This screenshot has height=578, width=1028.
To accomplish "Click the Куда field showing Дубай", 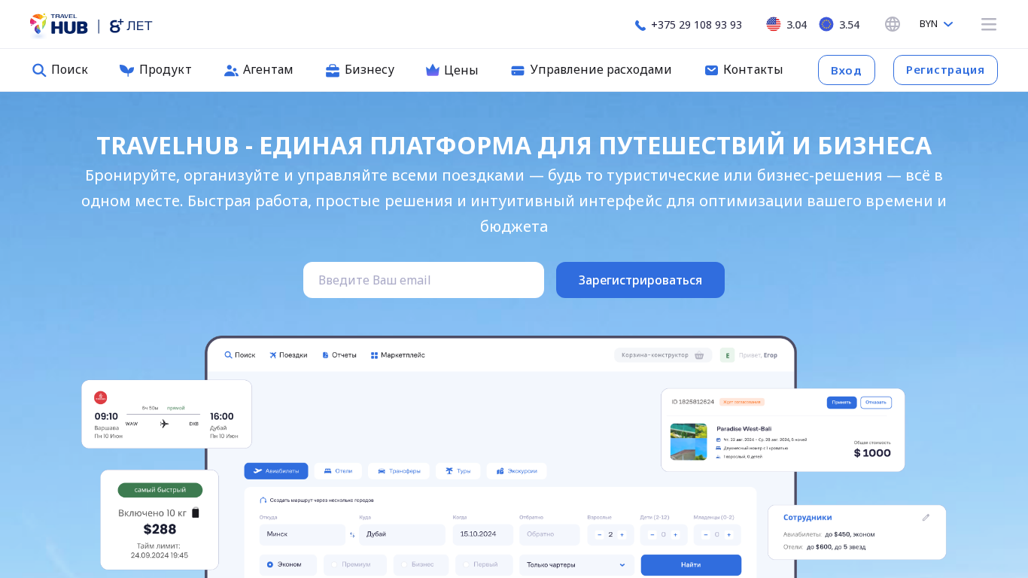I will coord(402,534).
